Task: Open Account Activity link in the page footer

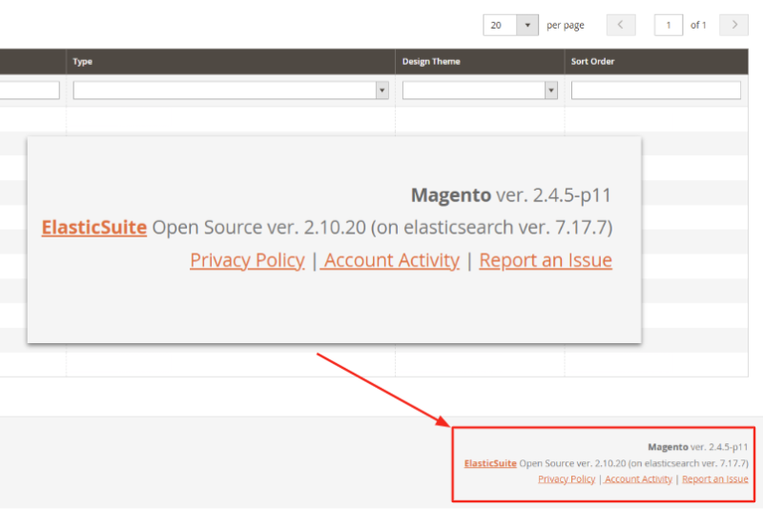Action: (638, 479)
